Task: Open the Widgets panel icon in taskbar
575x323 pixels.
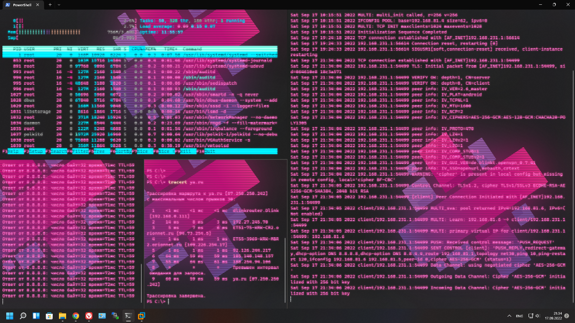Action: 36,316
